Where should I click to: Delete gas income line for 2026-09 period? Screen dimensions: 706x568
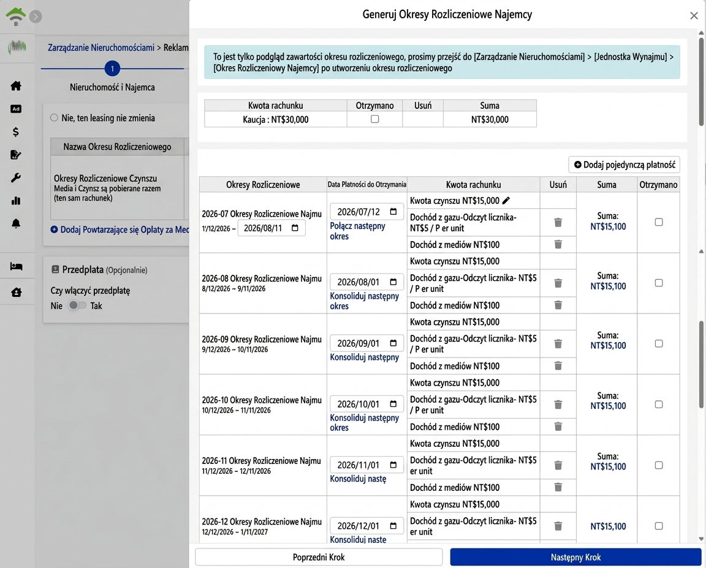tap(558, 343)
